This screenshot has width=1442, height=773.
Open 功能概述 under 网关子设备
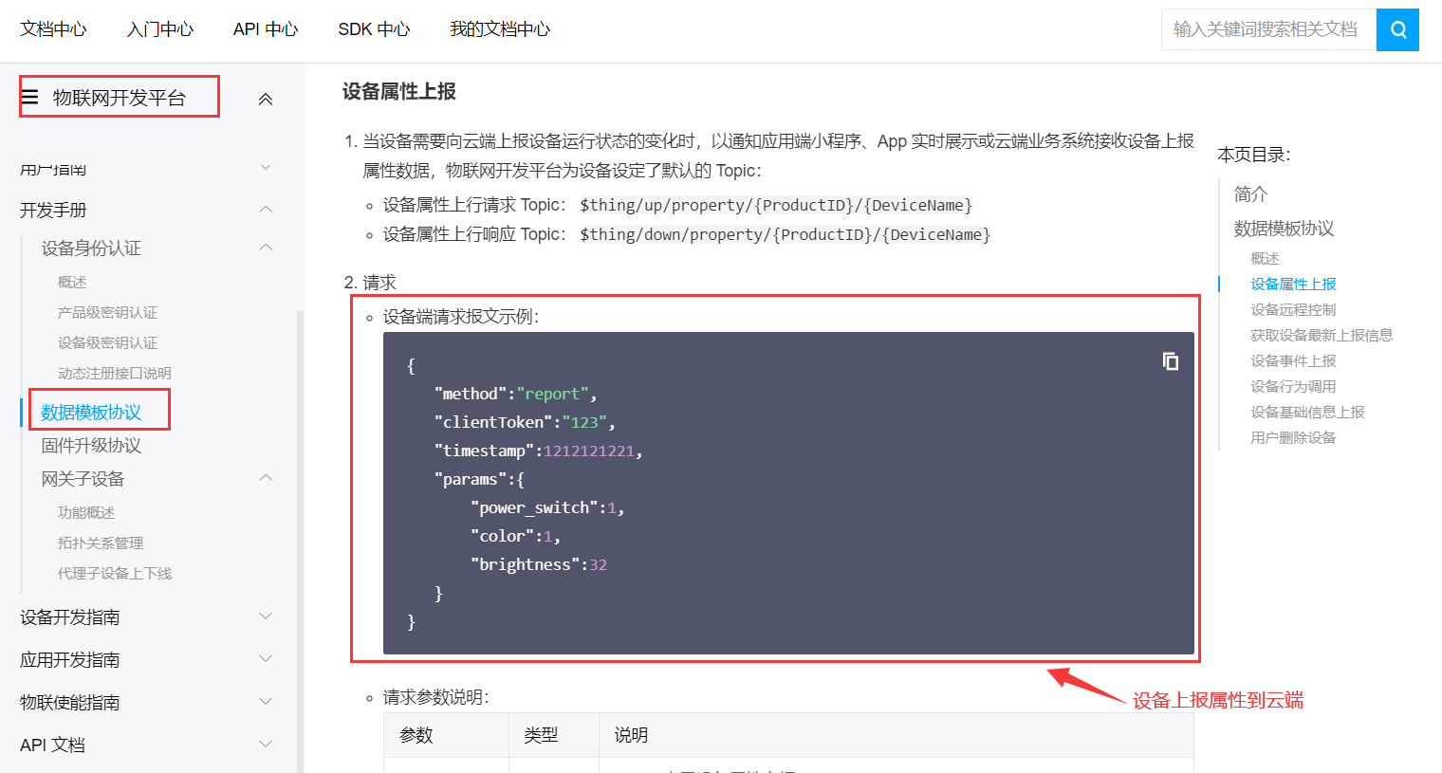tap(86, 512)
